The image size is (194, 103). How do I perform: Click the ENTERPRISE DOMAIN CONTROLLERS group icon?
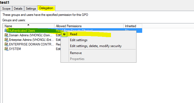(6, 44)
